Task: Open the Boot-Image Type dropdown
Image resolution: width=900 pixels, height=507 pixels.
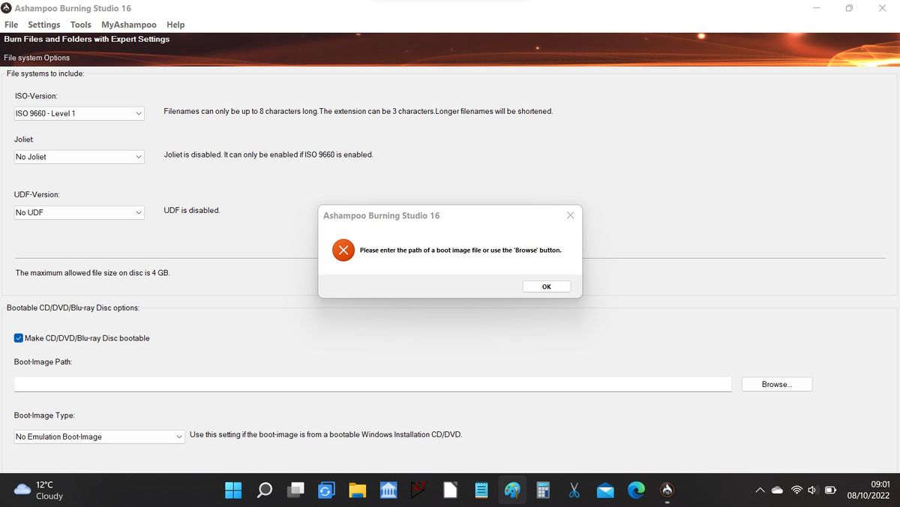Action: 99,436
